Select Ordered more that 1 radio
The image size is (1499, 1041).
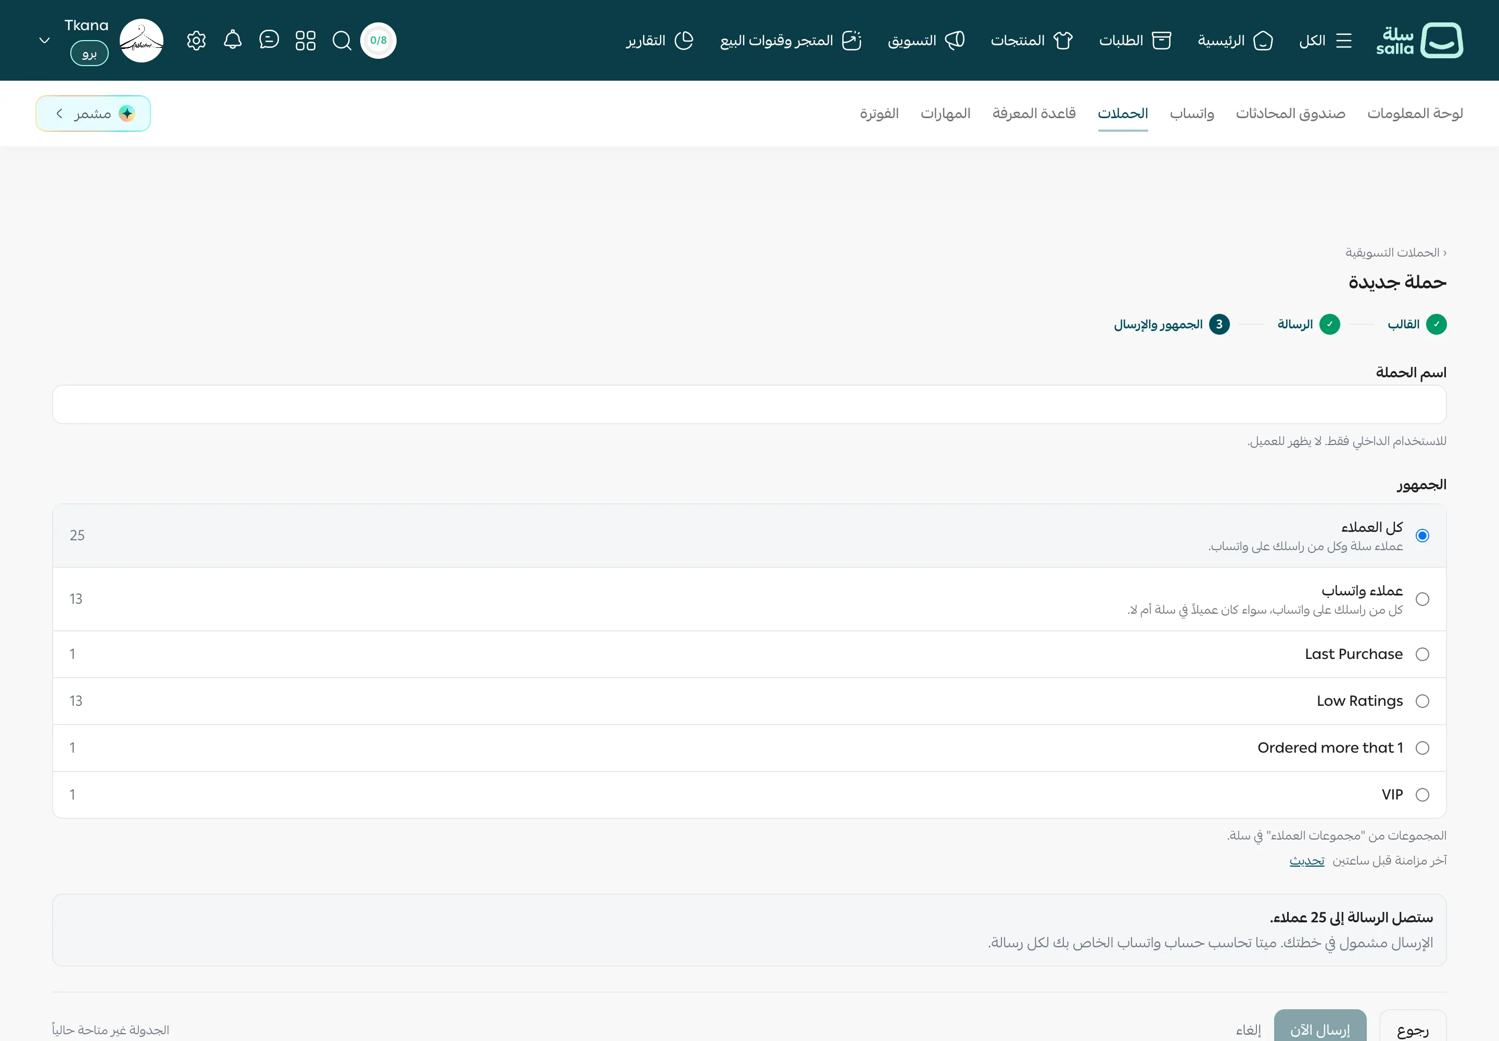1422,748
